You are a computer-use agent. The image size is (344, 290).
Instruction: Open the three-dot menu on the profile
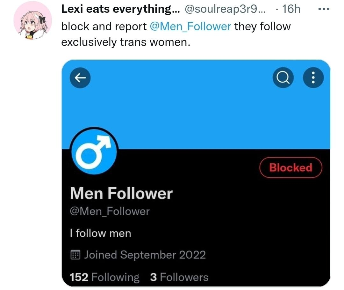tap(313, 78)
